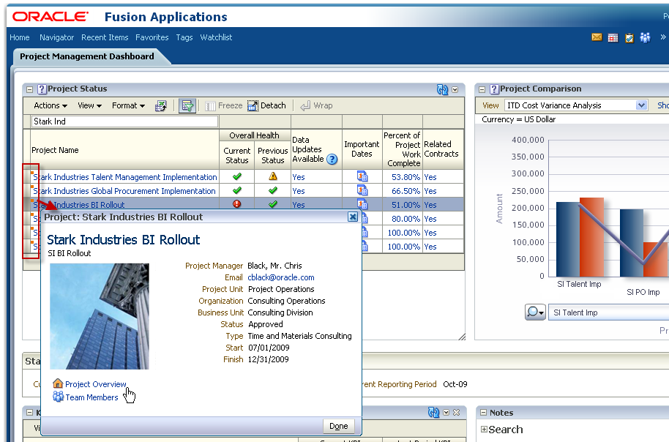Image resolution: width=669 pixels, height=442 pixels.
Task: Click the Export to Excel toolbar icon
Action: point(161,106)
